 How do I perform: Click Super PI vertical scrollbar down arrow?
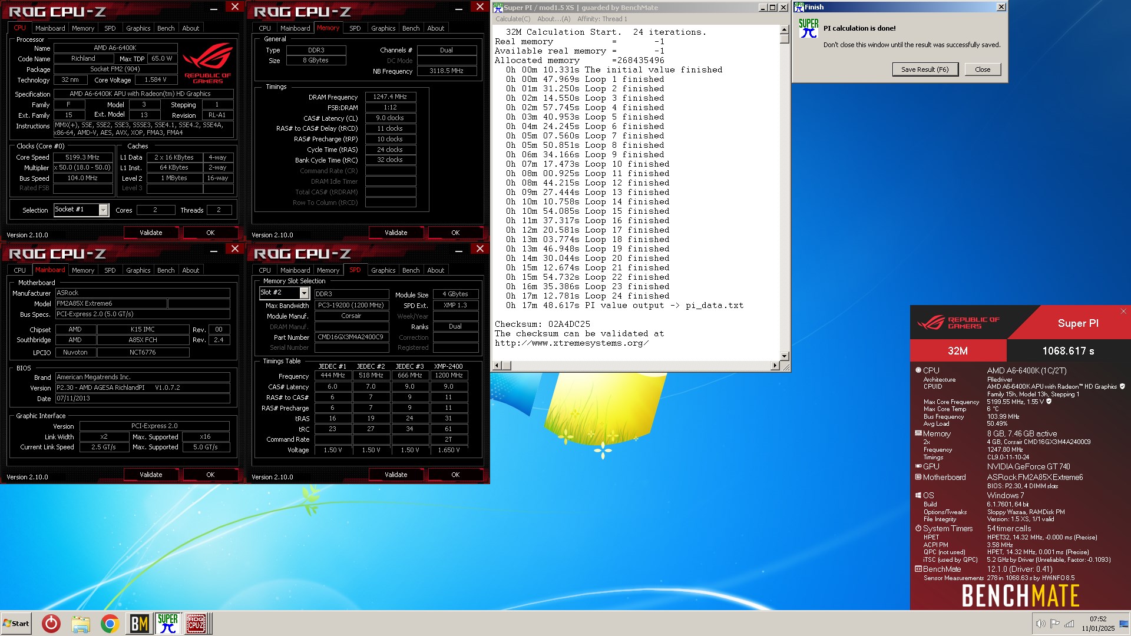[784, 356]
